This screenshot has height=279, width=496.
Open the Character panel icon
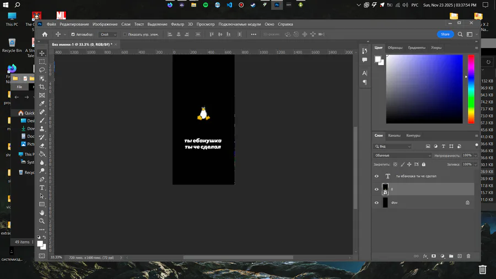click(365, 73)
